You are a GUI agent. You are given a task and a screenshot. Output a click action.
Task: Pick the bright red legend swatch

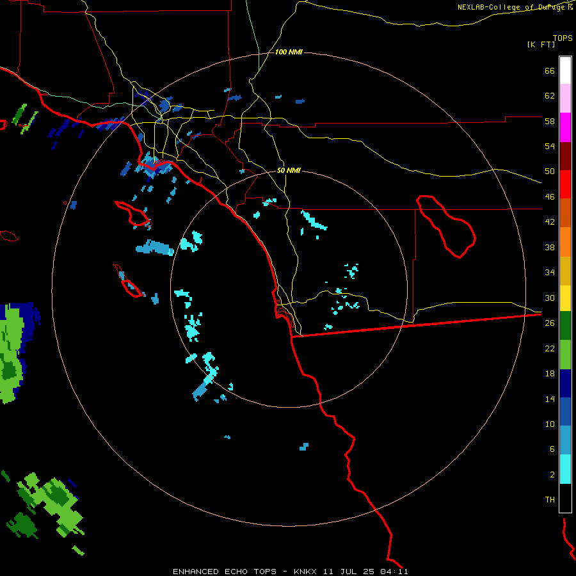point(565,185)
